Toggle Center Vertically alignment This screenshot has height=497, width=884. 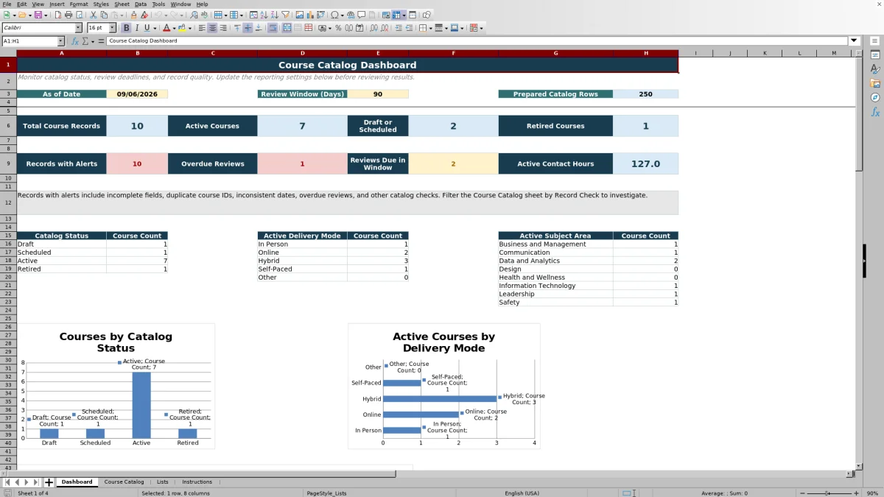click(x=248, y=28)
